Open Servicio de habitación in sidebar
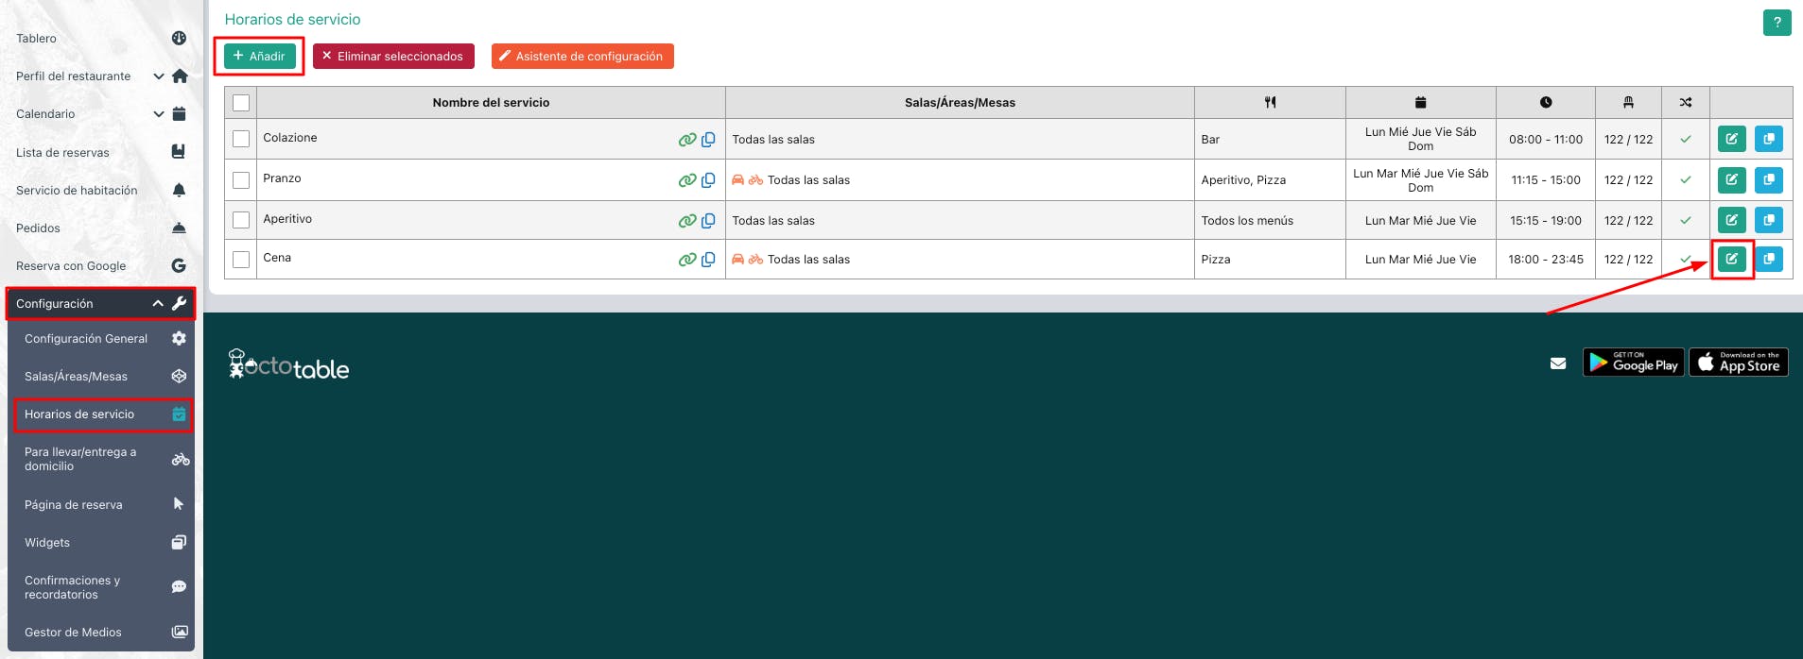Image resolution: width=1803 pixels, height=659 pixels. (x=101, y=190)
